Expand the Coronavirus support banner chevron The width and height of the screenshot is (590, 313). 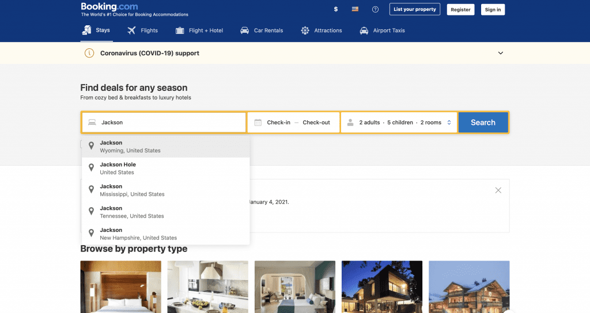[501, 53]
